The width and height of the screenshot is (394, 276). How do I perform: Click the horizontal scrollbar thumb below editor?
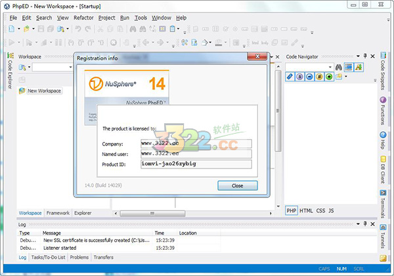pos(152,213)
